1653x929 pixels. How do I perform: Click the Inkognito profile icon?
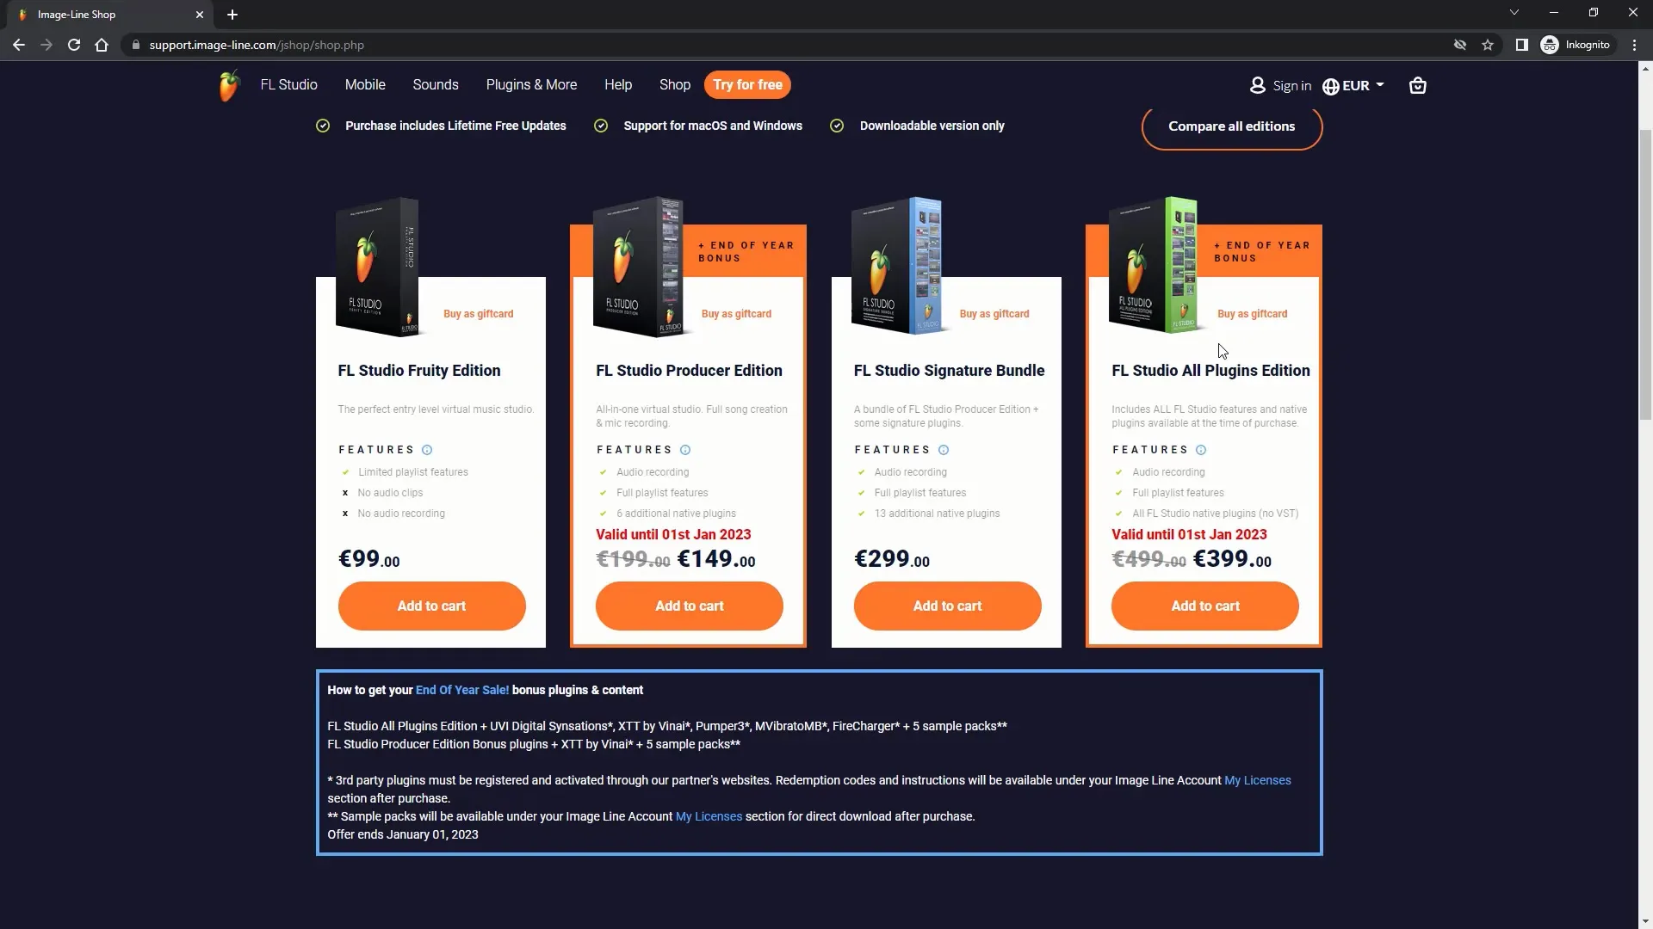pos(1550,45)
